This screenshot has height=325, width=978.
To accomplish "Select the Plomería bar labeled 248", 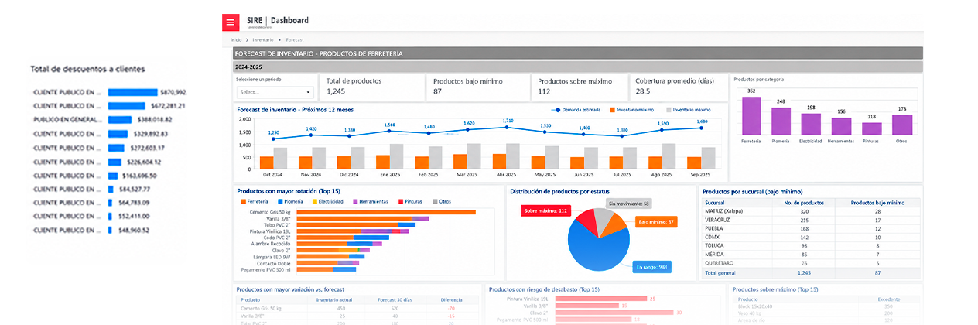I will tap(781, 121).
